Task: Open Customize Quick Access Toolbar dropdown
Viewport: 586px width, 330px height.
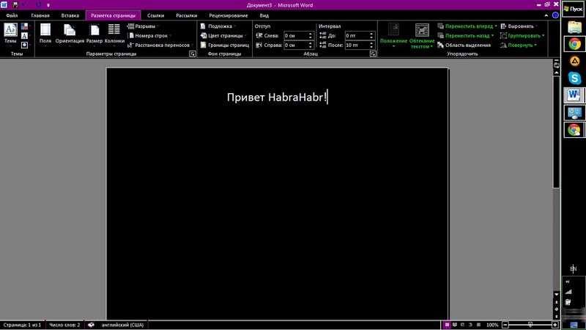Action: click(x=48, y=5)
